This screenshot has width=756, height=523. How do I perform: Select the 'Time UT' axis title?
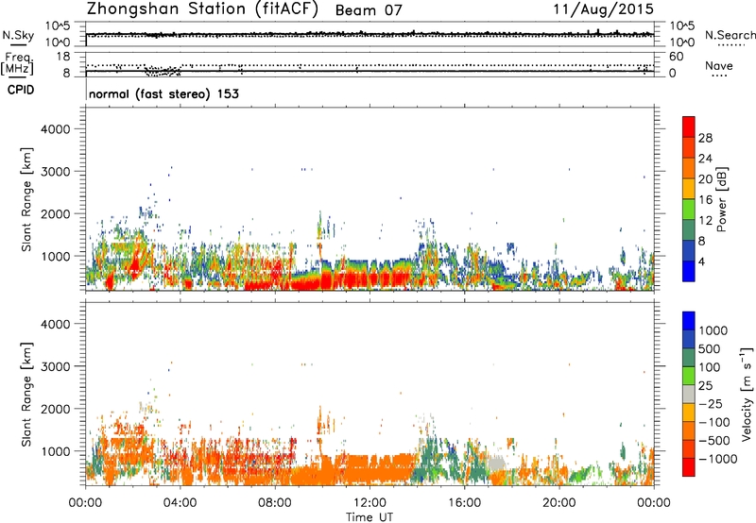coord(369,517)
